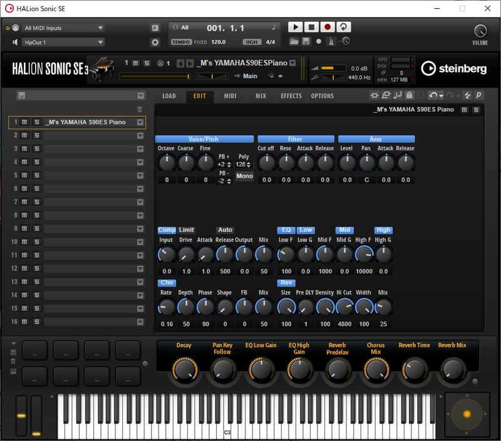Toggle the Cho chorus button
501x441 pixels.
[167, 283]
